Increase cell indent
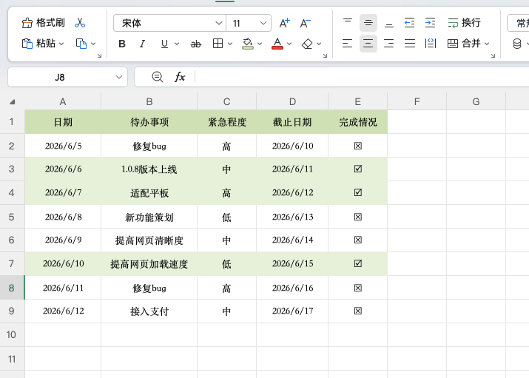This screenshot has height=378, width=529. pyautogui.click(x=430, y=23)
